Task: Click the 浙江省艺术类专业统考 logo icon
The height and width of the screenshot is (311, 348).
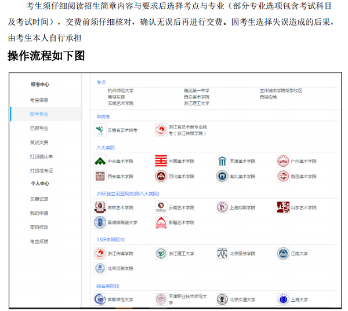Action: pos(161,130)
